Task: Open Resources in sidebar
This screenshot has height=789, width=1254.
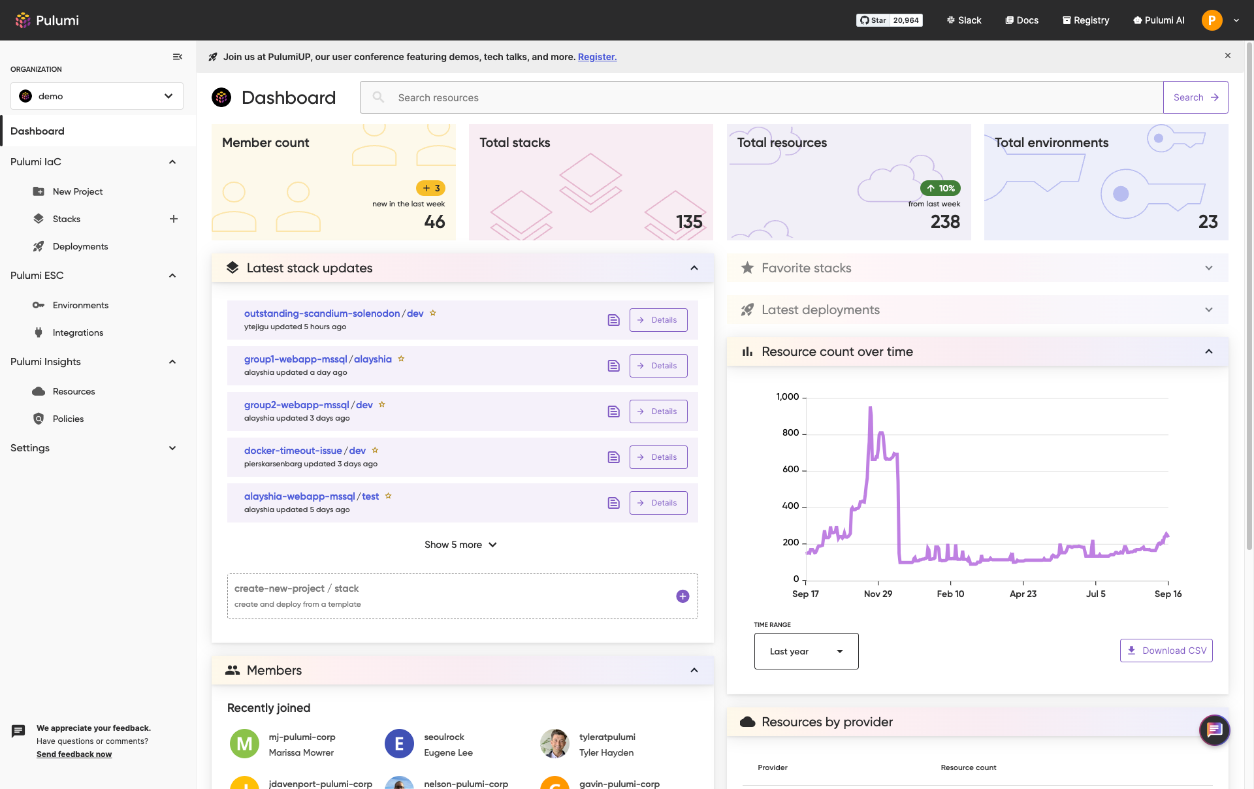Action: [x=73, y=391]
